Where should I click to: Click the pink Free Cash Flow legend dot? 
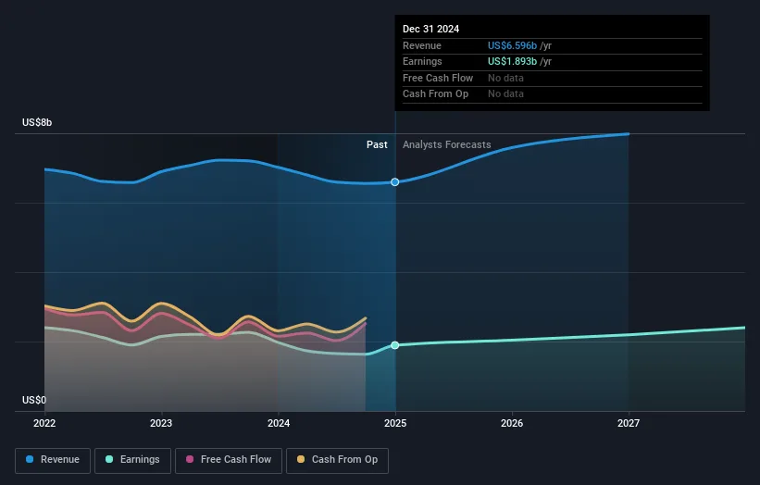coord(190,459)
